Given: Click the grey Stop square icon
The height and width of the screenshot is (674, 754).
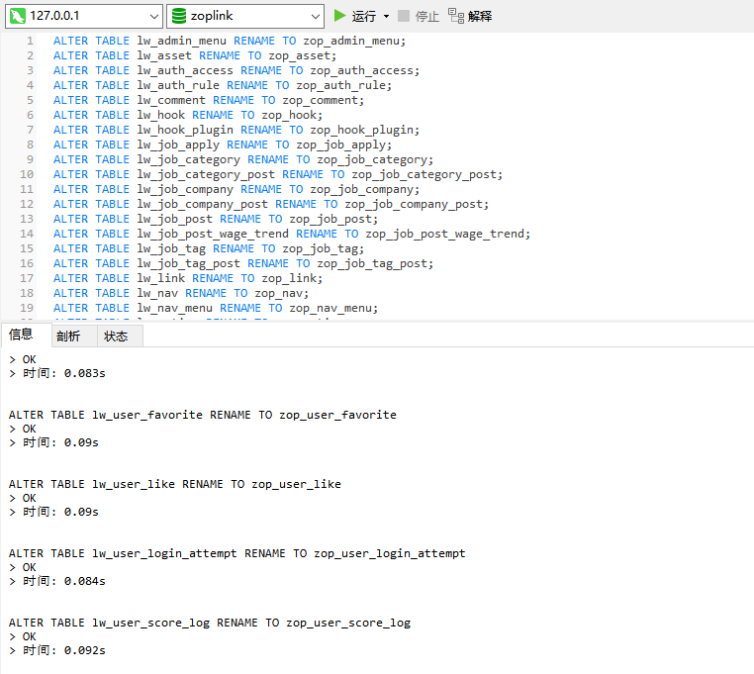Looking at the screenshot, I should pos(403,16).
